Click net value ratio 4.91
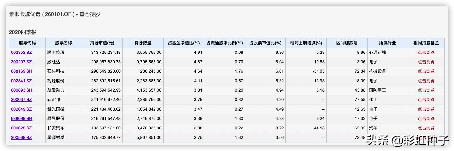Viewport: 454px width, 151px height. (198, 52)
